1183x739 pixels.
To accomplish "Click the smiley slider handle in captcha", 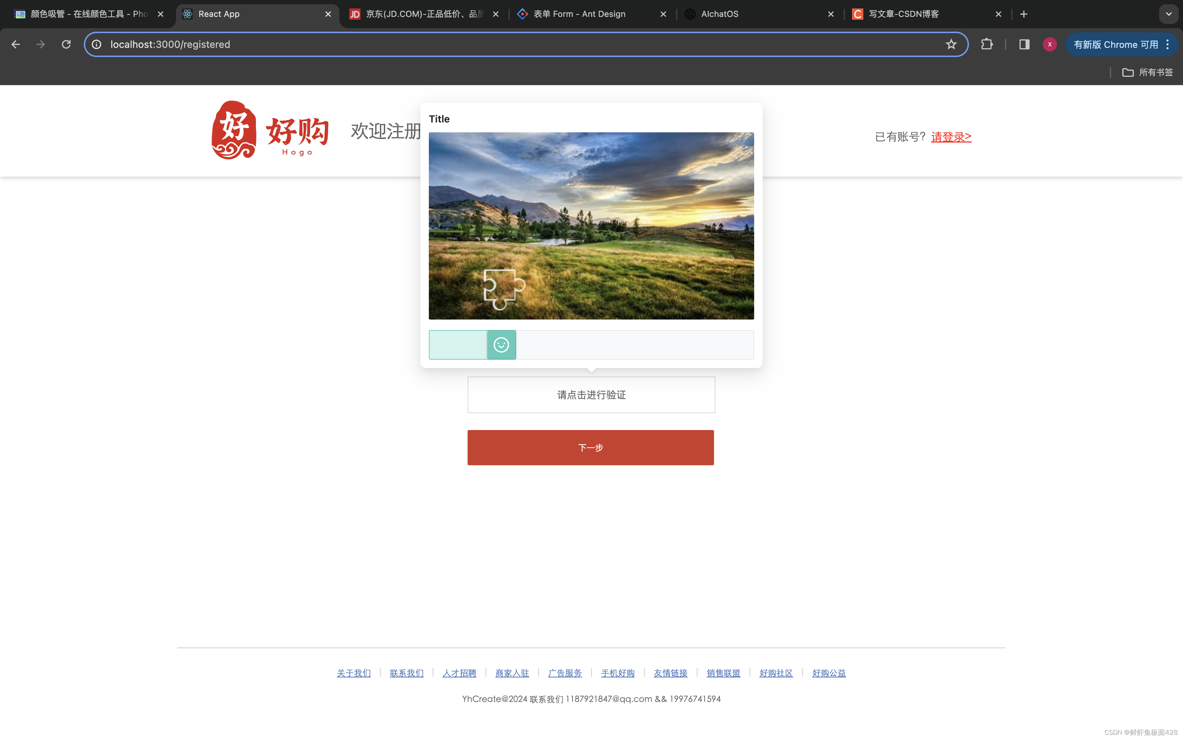I will click(x=501, y=345).
